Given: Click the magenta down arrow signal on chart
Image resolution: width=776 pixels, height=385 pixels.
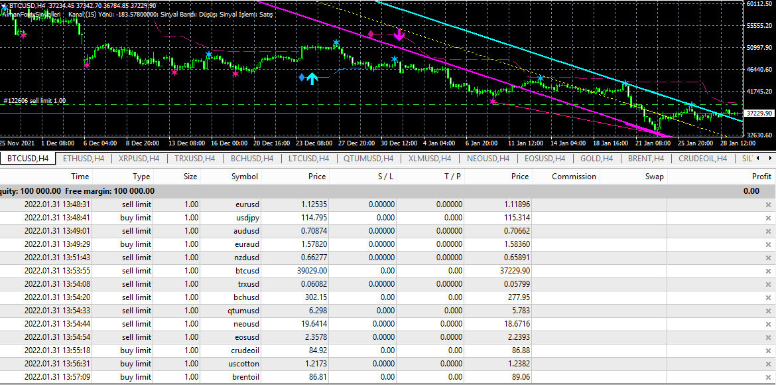Looking at the screenshot, I should [x=399, y=35].
